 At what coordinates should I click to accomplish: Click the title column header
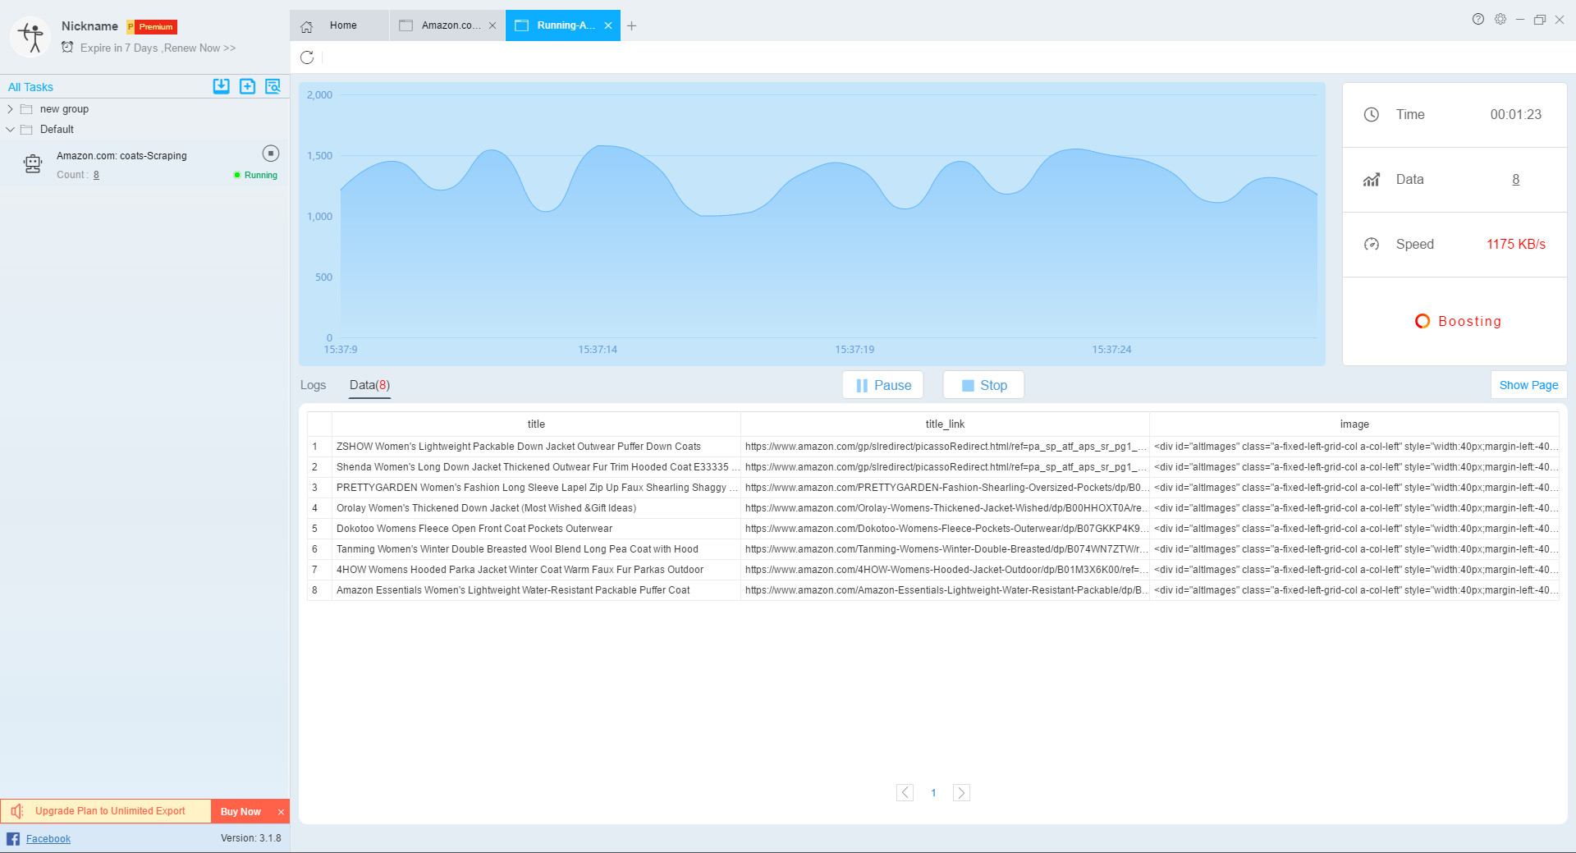[x=536, y=424]
